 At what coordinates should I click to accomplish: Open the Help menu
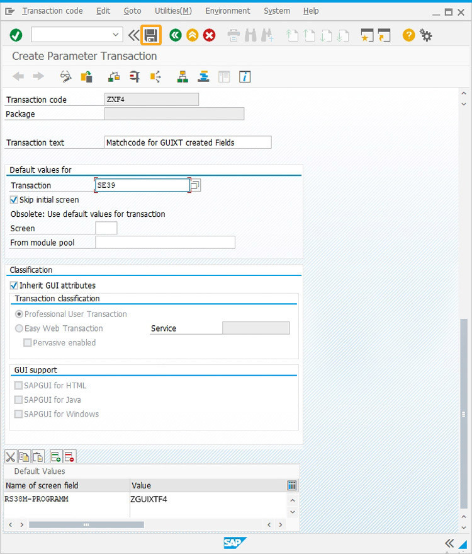point(311,11)
